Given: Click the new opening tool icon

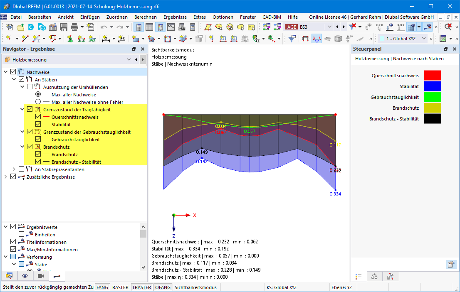Looking at the screenshot, I should point(167,39).
